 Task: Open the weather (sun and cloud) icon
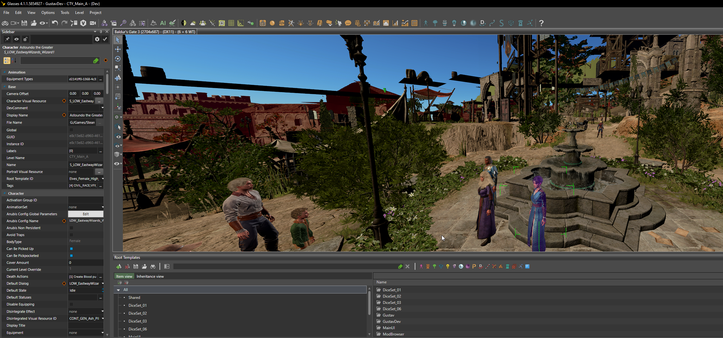[x=193, y=23]
